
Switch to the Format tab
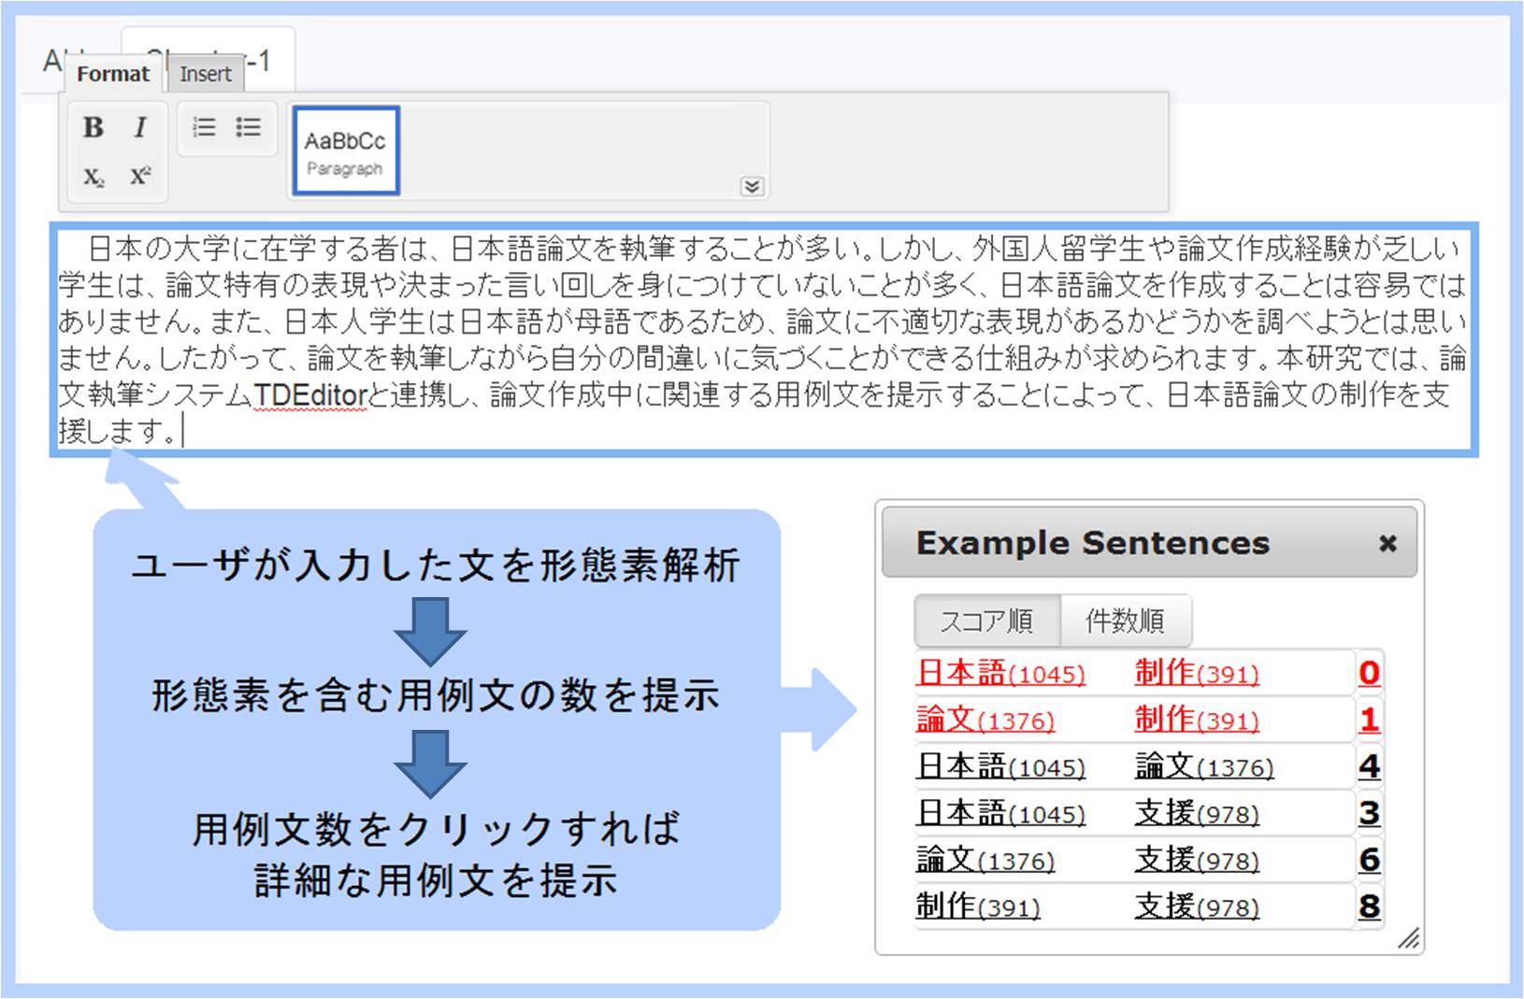[x=113, y=74]
